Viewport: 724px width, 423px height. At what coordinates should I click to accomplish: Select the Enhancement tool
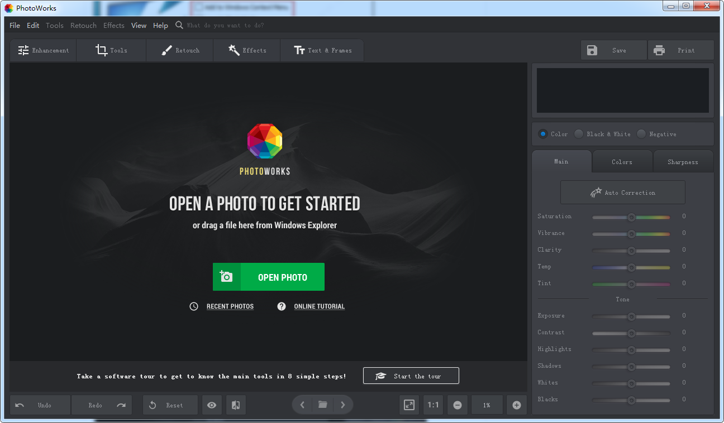coord(43,50)
